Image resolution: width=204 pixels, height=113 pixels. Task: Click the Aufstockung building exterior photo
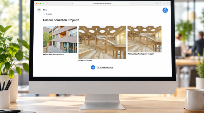pyautogui.click(x=60, y=39)
